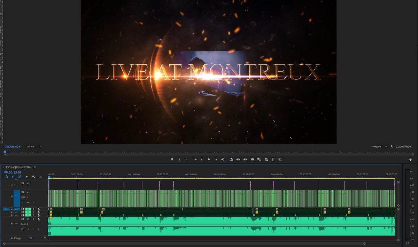This screenshot has width=418, height=247.
Task: Unmute audio track A2
Action: [x=28, y=212]
